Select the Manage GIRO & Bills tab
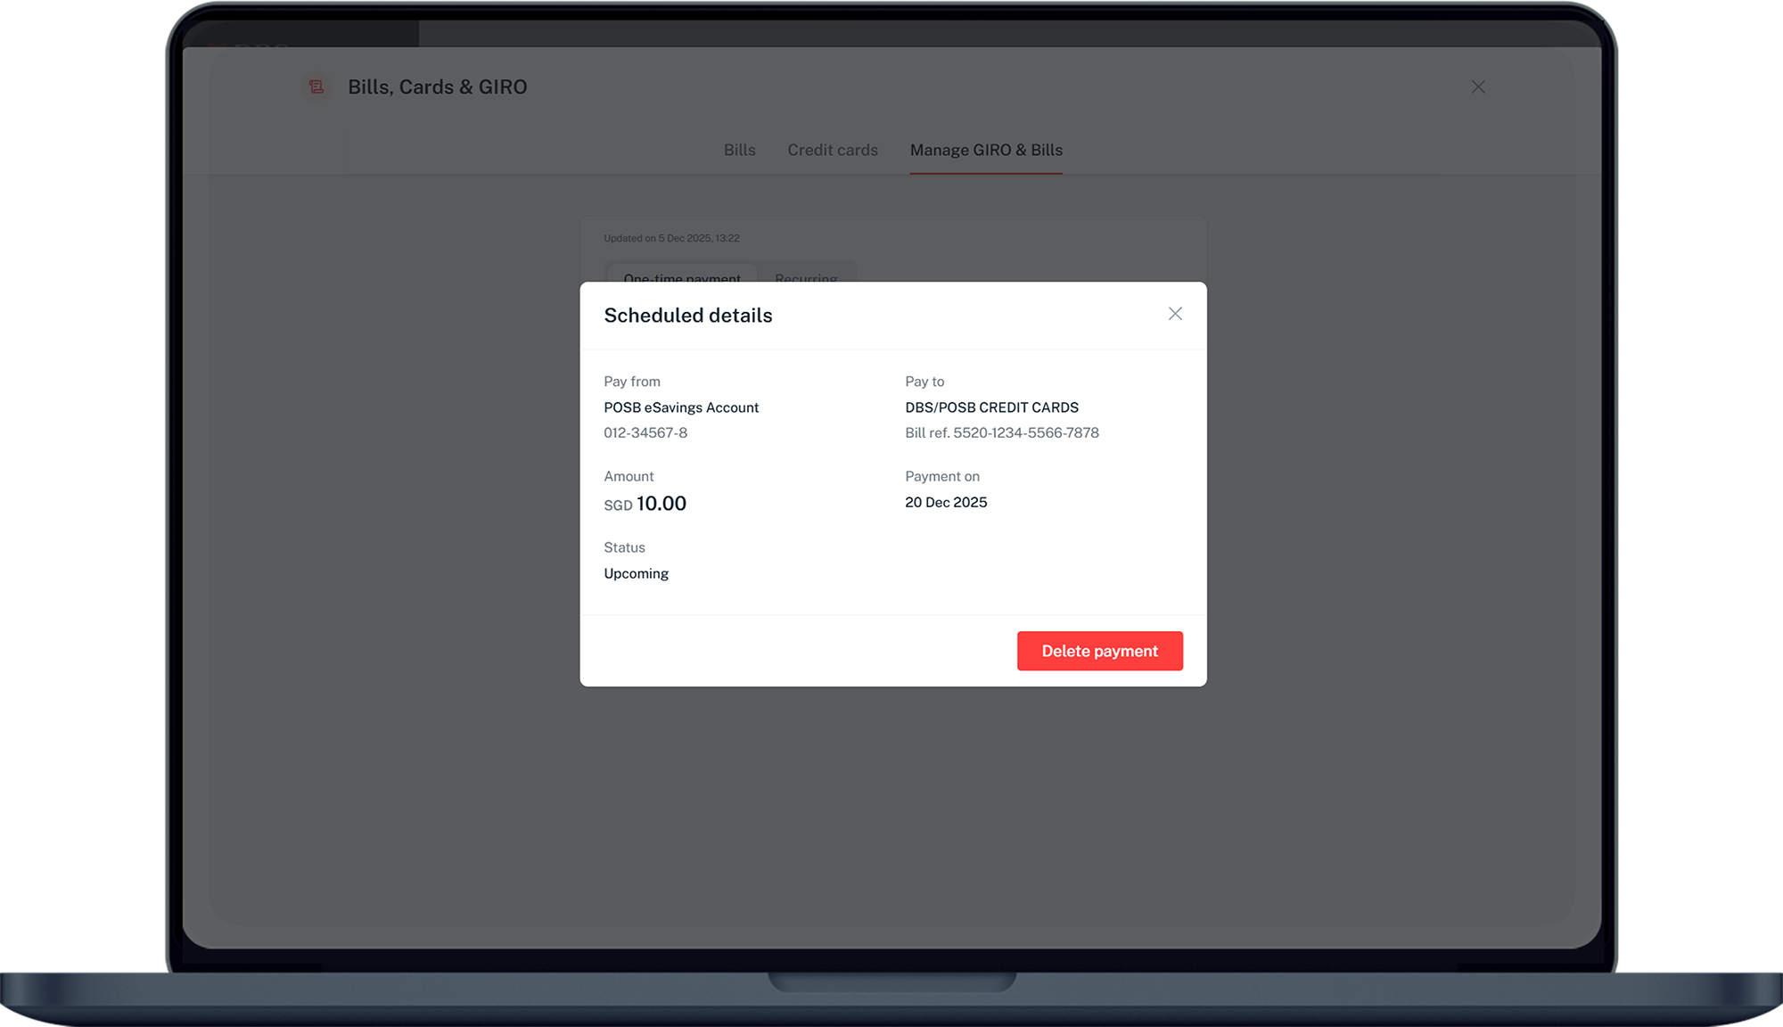Image resolution: width=1783 pixels, height=1027 pixels. click(986, 150)
